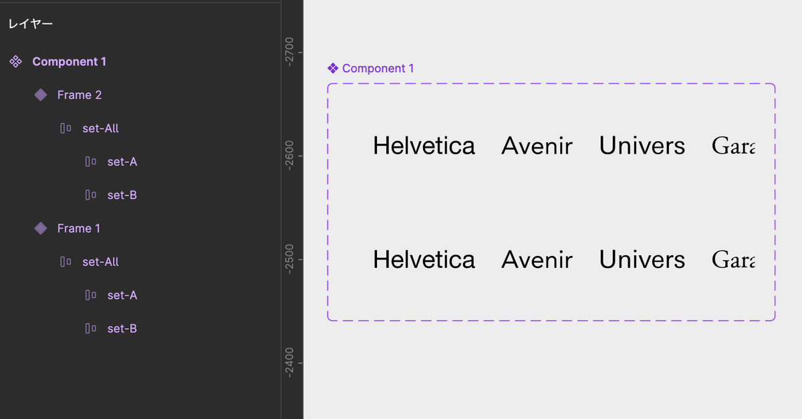Select the Component 1 layer name
Image resolution: width=802 pixels, height=419 pixels.
(70, 61)
